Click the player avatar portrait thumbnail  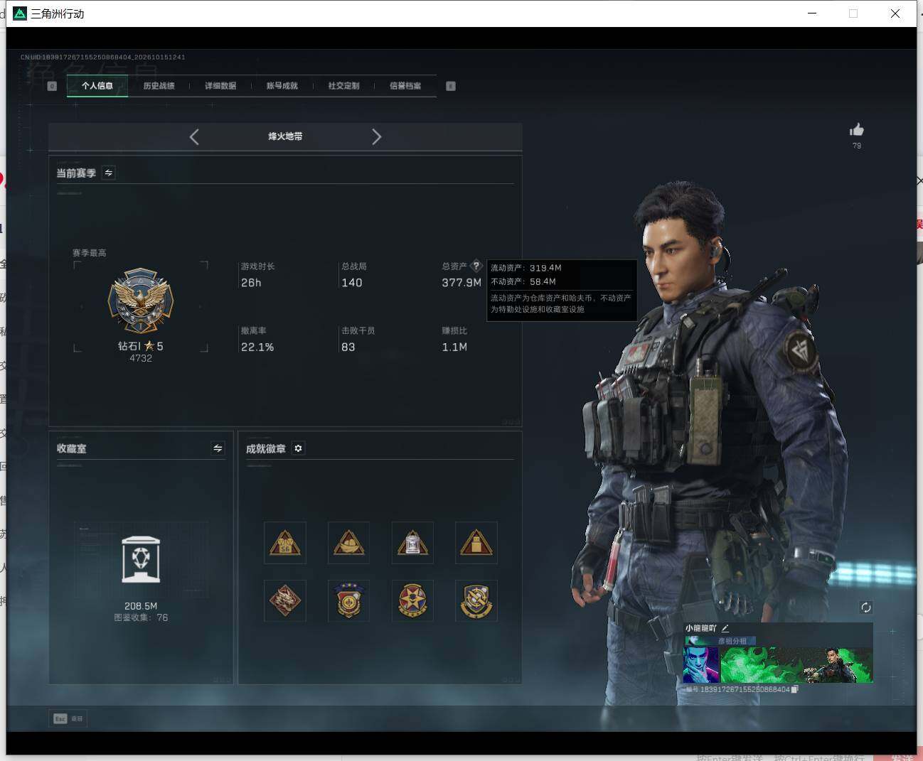(701, 664)
